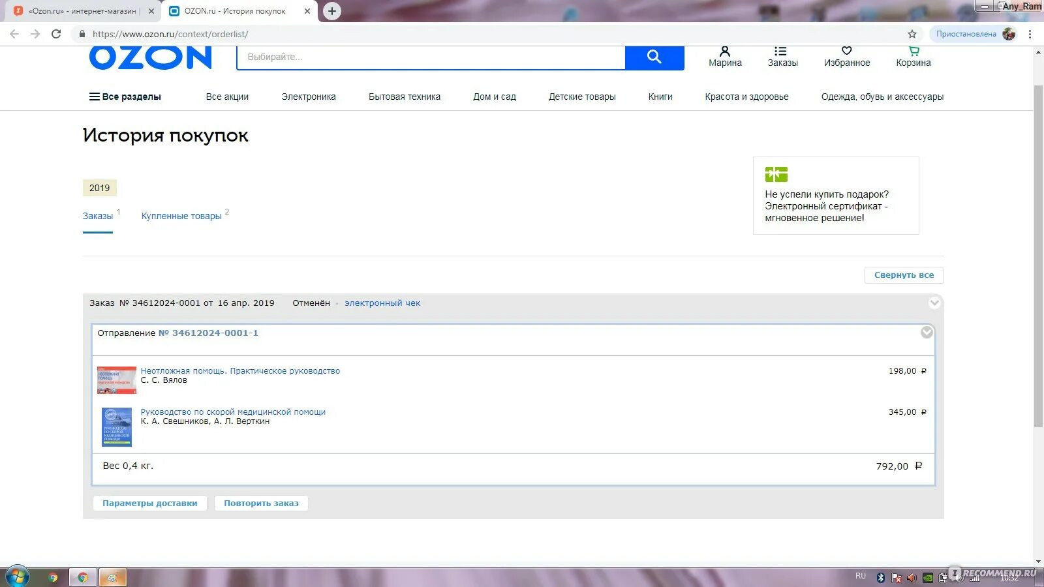The height and width of the screenshot is (587, 1044).
Task: Click the page vertical scrollbar thumb
Action: pos(1038,256)
